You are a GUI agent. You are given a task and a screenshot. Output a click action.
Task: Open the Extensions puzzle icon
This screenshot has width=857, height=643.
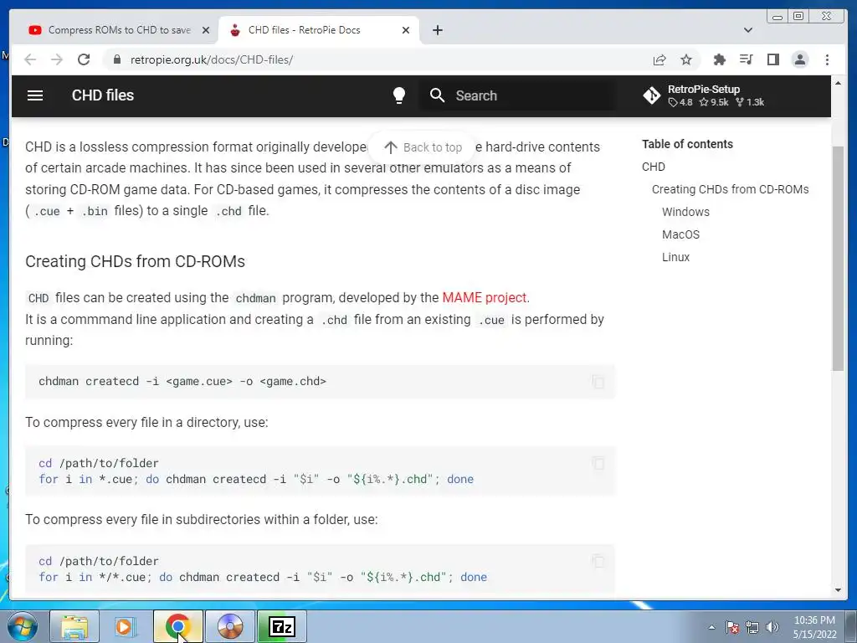tap(719, 59)
